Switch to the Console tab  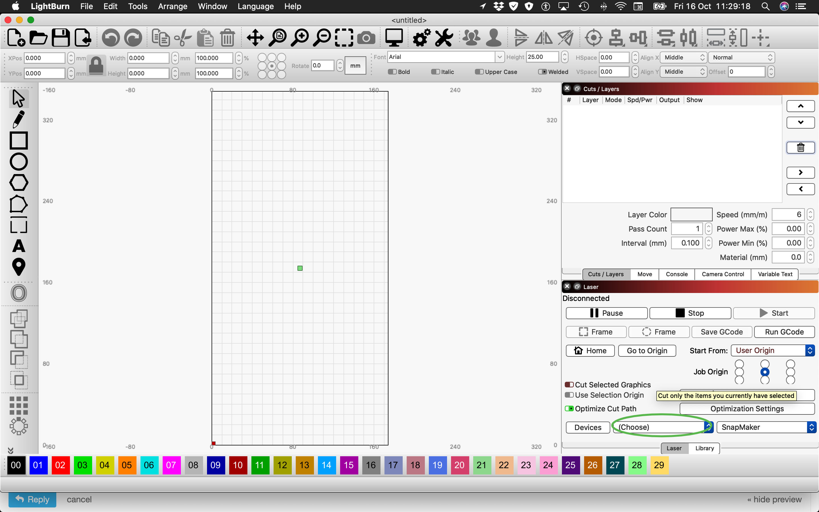click(676, 274)
